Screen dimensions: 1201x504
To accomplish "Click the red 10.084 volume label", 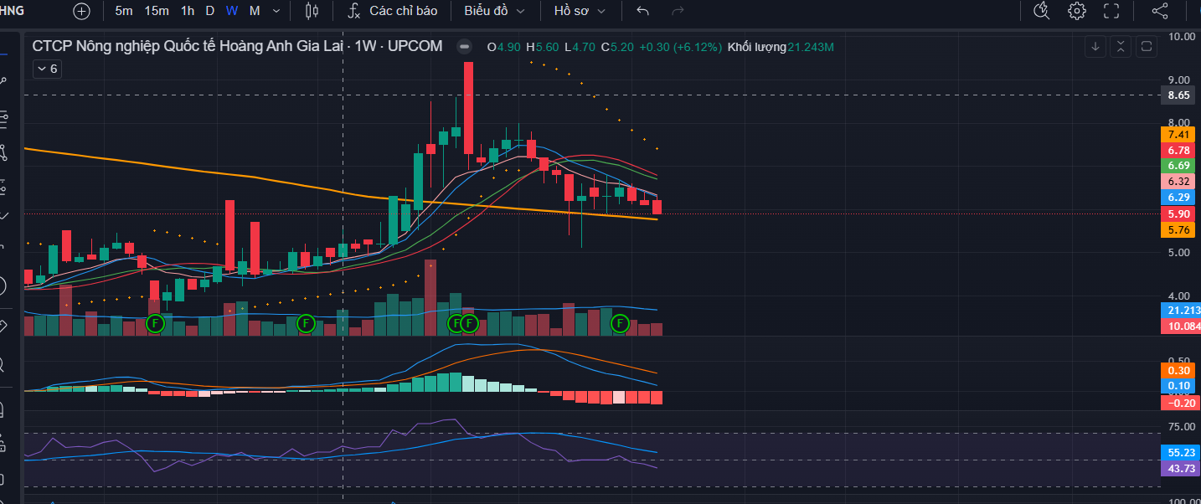I will (x=1182, y=327).
